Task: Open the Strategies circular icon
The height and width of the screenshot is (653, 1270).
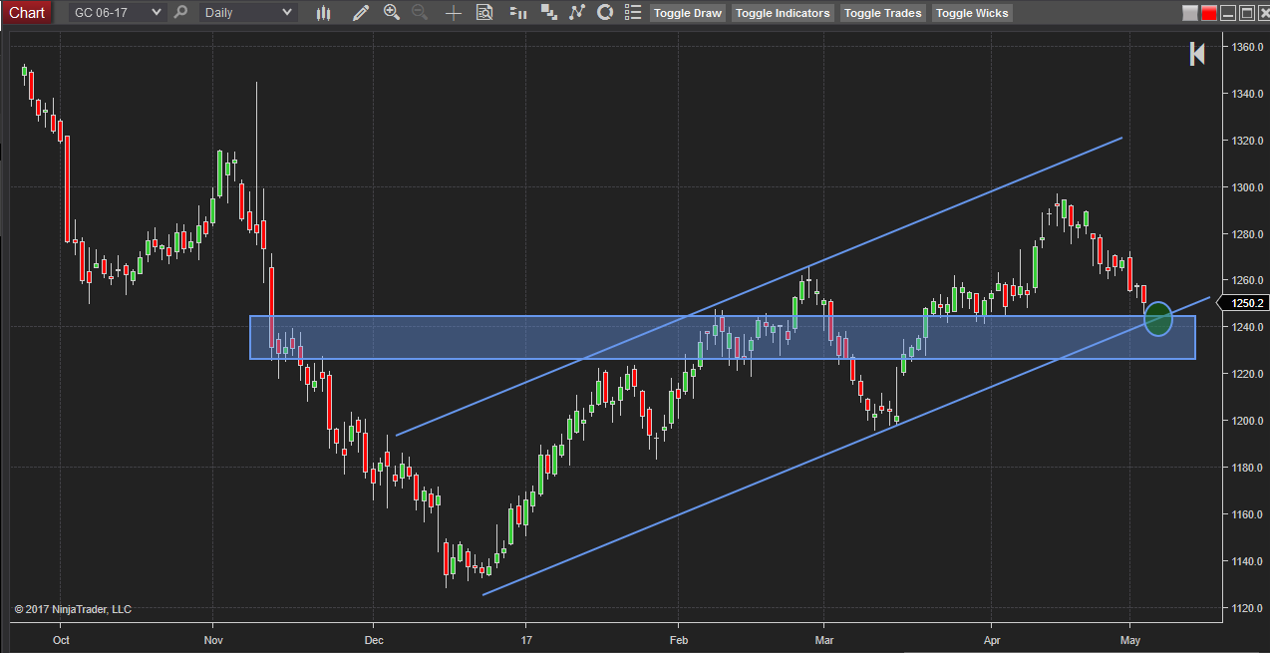Action: click(605, 13)
